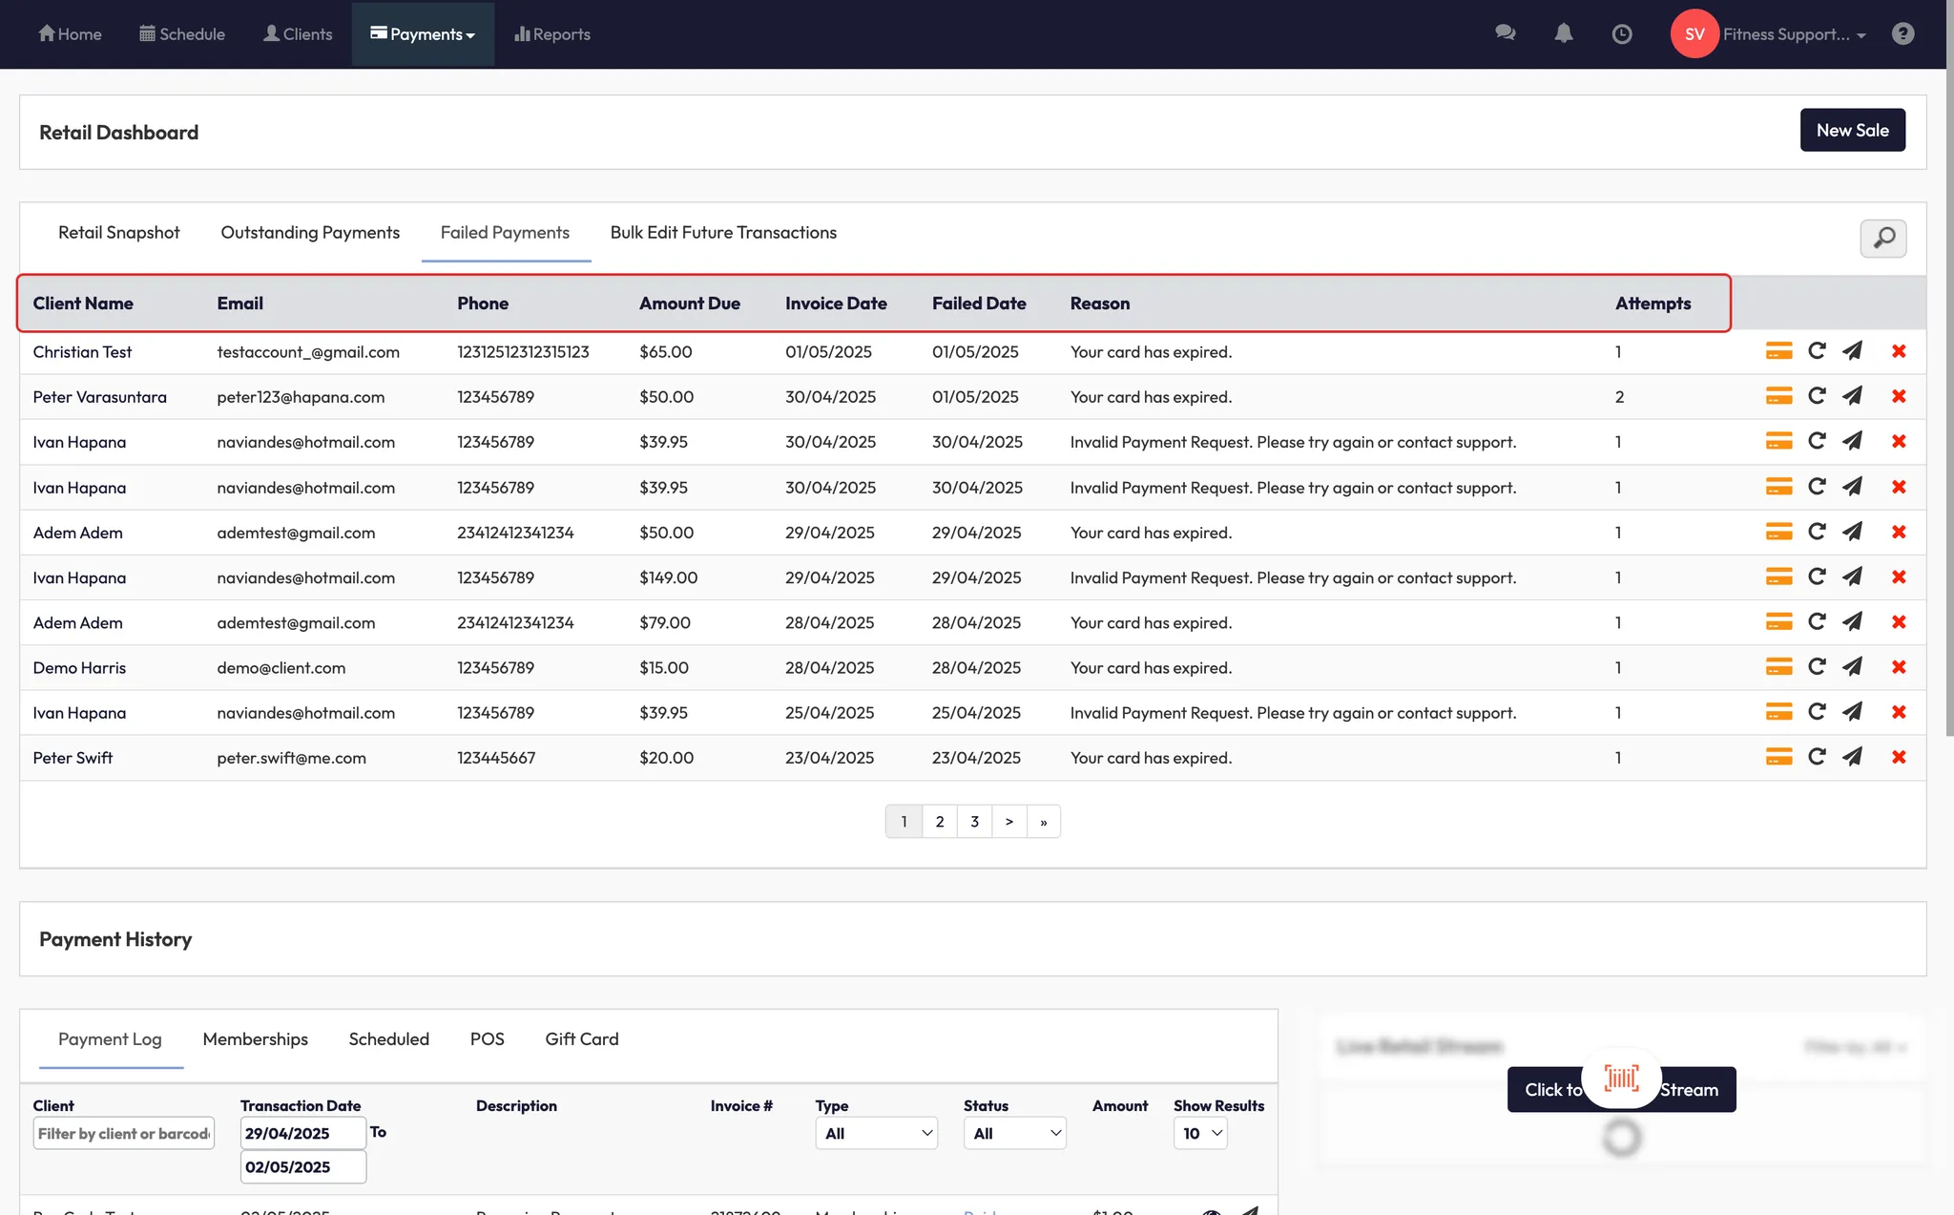Expand the Payments dropdown menu
The height and width of the screenshot is (1215, 1954).
[x=423, y=34]
